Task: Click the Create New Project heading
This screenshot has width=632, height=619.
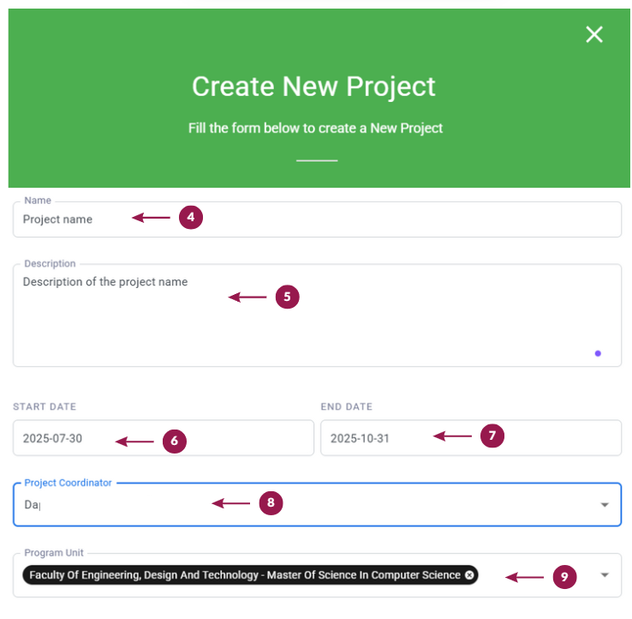Action: coord(313,87)
